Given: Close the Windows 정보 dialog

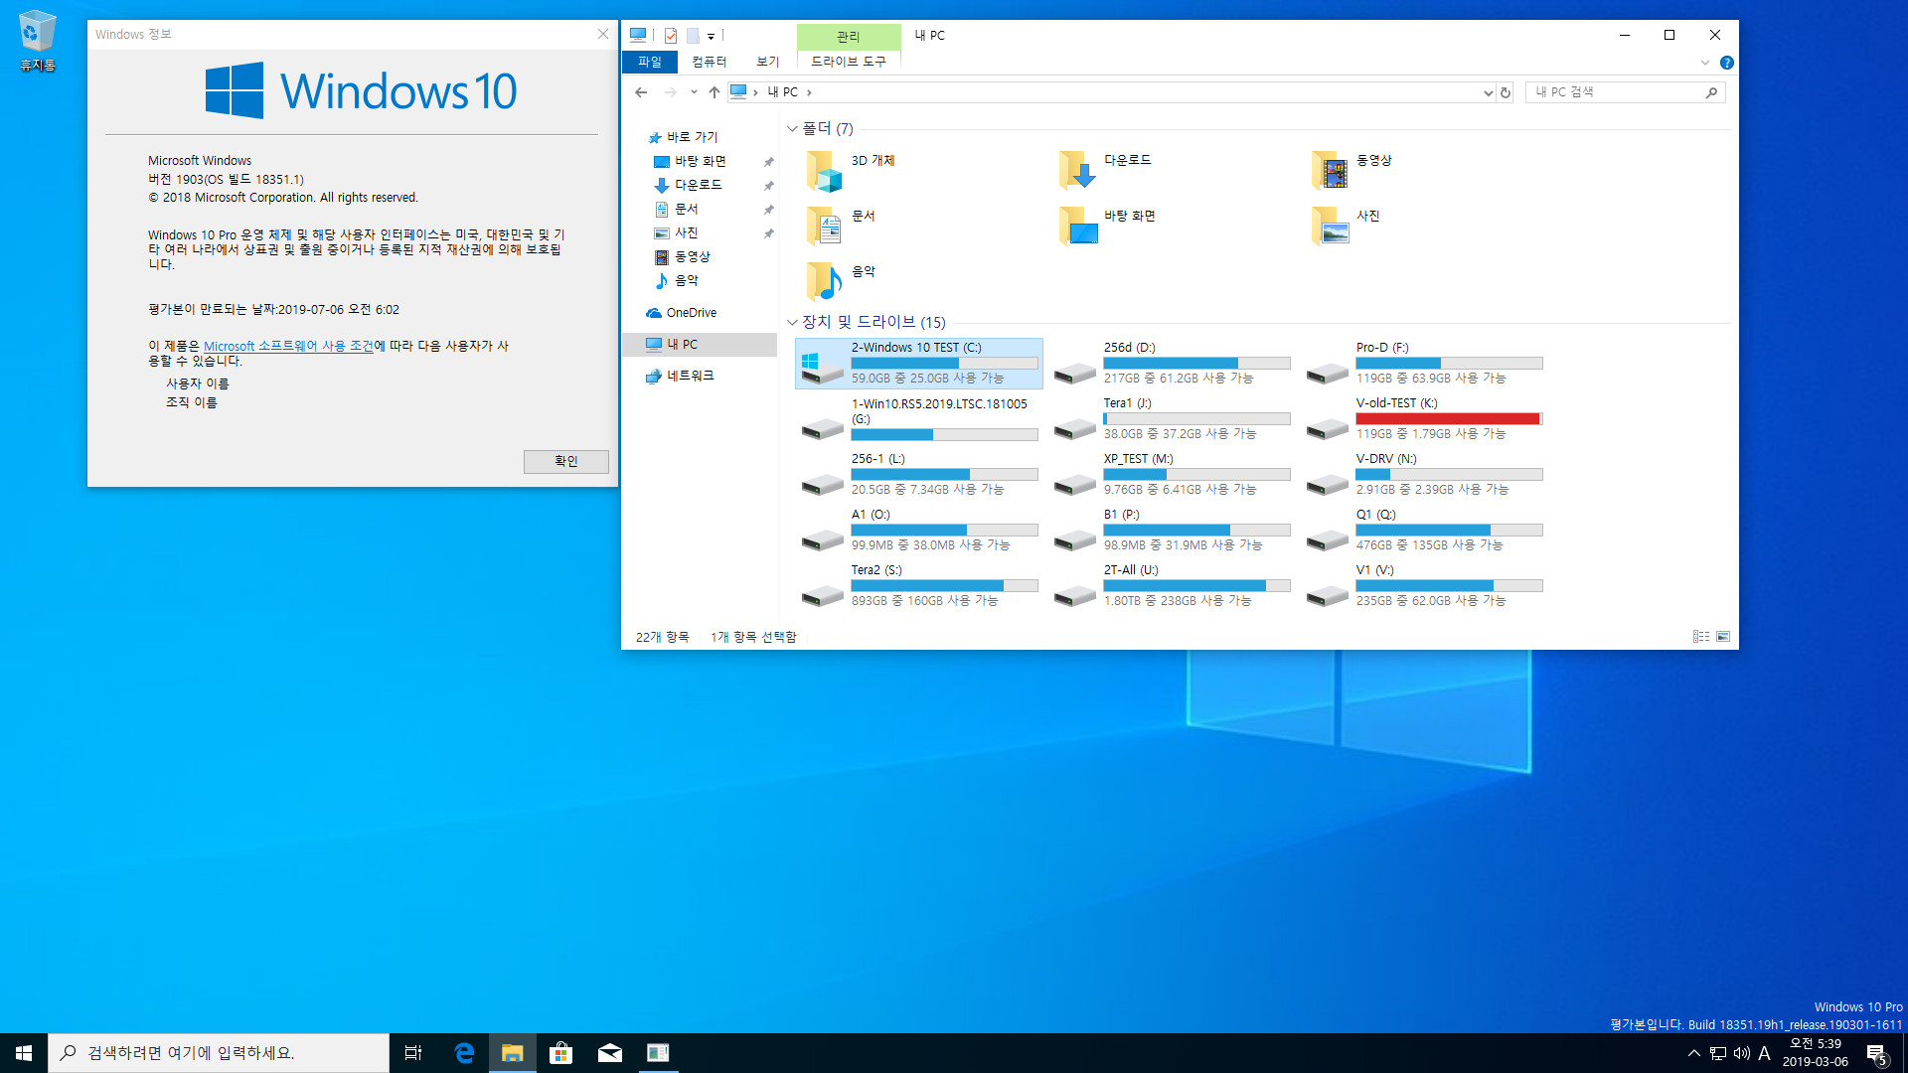Looking at the screenshot, I should coord(603,34).
